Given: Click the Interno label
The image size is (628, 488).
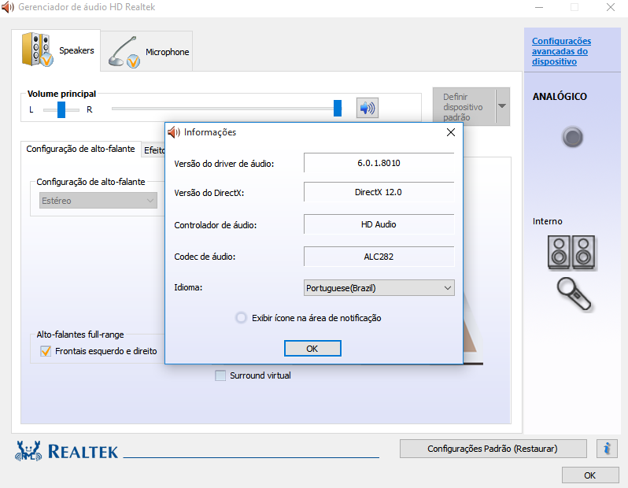Looking at the screenshot, I should click(547, 221).
